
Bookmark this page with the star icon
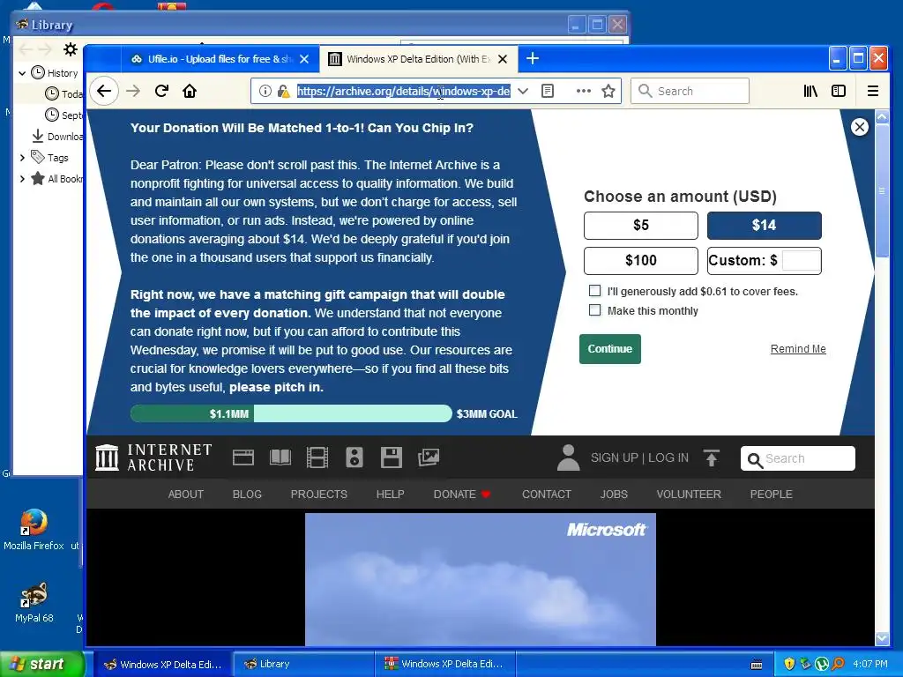click(608, 91)
